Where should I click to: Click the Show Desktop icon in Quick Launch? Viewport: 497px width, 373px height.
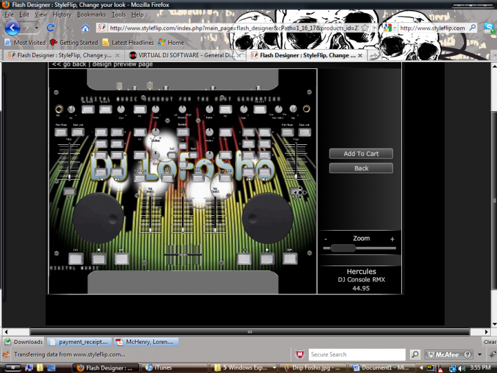pos(52,368)
